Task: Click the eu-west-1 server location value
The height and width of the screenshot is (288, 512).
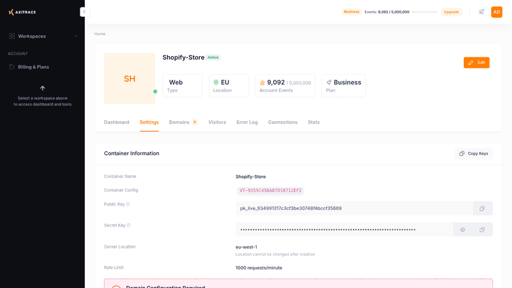Action: (x=246, y=247)
